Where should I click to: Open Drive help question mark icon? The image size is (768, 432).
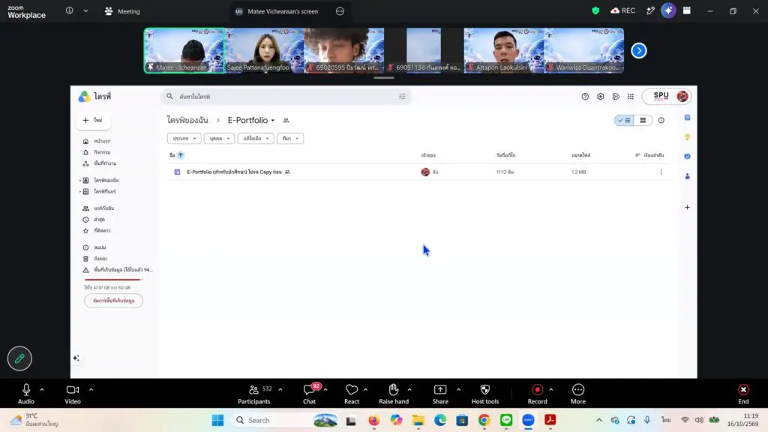coord(585,97)
